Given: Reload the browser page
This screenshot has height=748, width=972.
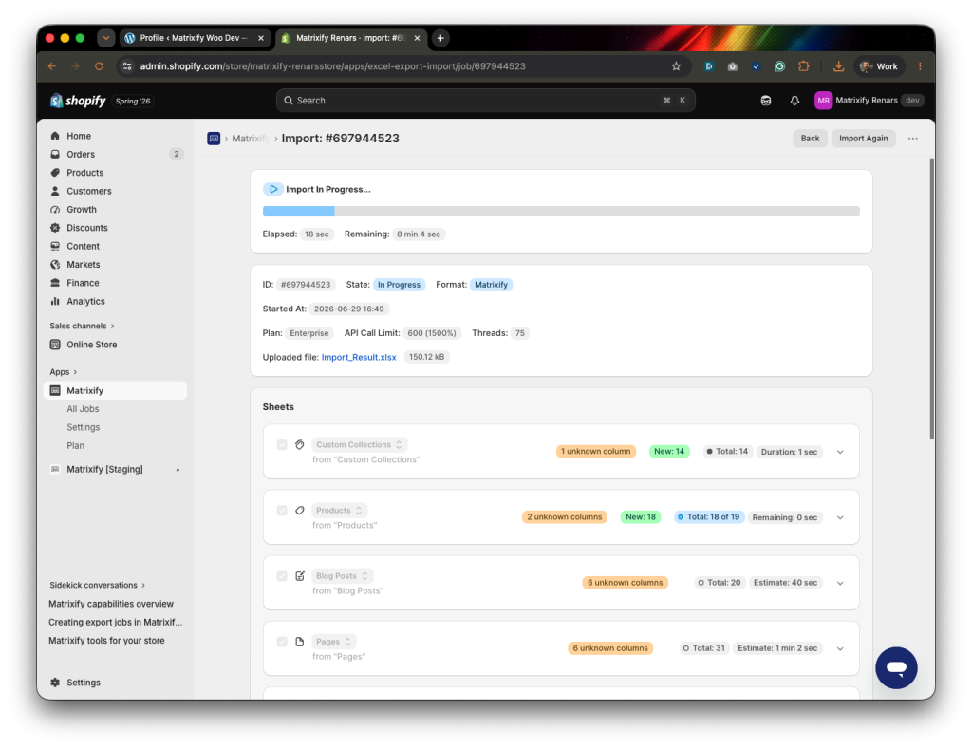Looking at the screenshot, I should coord(99,66).
